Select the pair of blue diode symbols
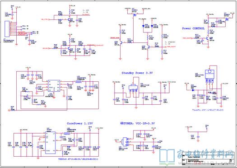This screenshot has height=168, width=237. [148, 26]
